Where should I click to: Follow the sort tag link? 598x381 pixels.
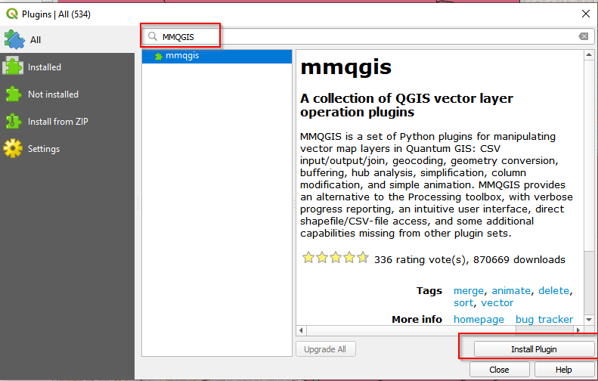pos(463,303)
